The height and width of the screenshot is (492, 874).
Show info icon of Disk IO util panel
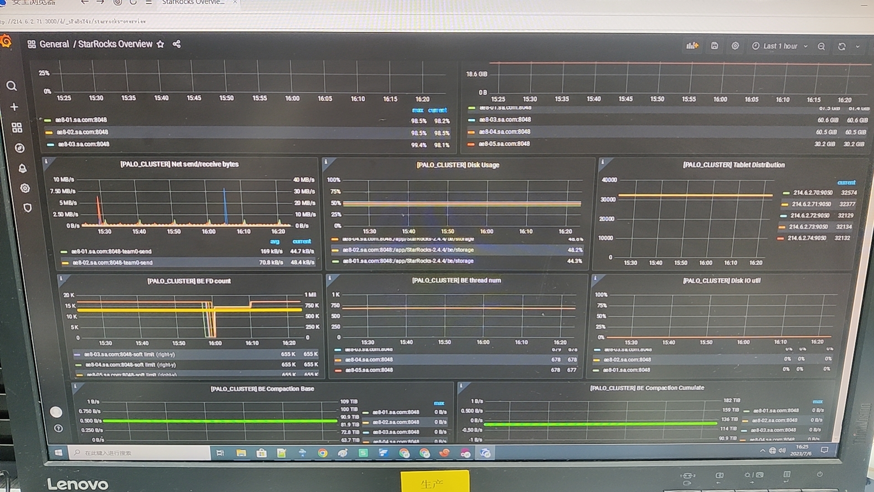tap(595, 277)
